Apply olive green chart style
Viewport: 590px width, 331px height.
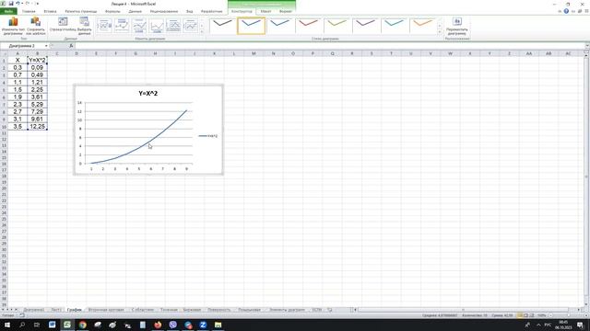pyautogui.click(x=337, y=25)
